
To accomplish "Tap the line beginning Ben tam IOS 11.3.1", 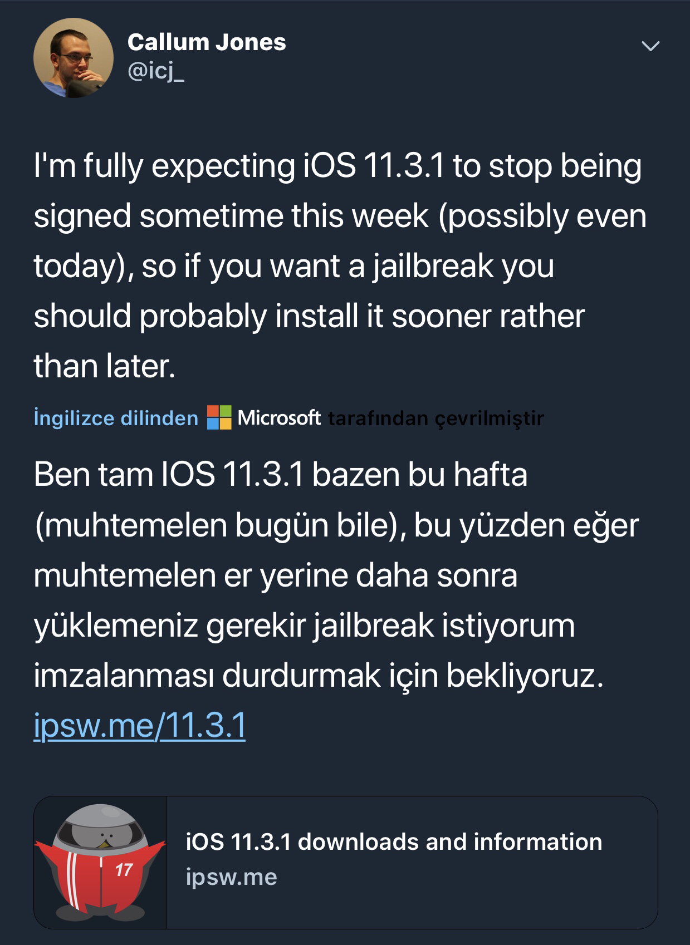I will click(281, 475).
